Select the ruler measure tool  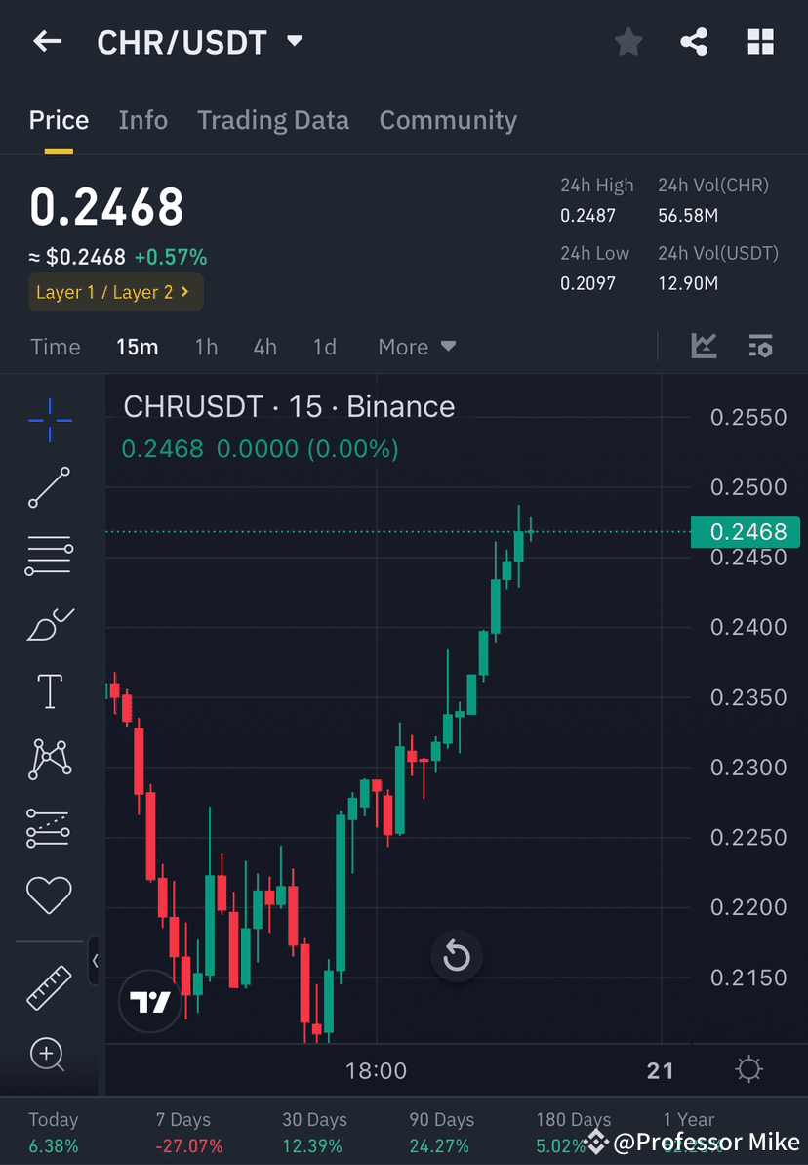(x=49, y=986)
